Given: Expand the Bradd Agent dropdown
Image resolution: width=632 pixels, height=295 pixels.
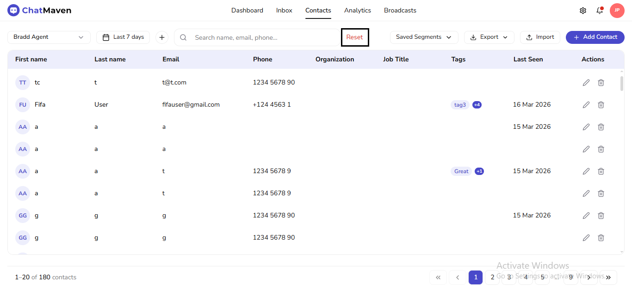Looking at the screenshot, I should pos(49,37).
